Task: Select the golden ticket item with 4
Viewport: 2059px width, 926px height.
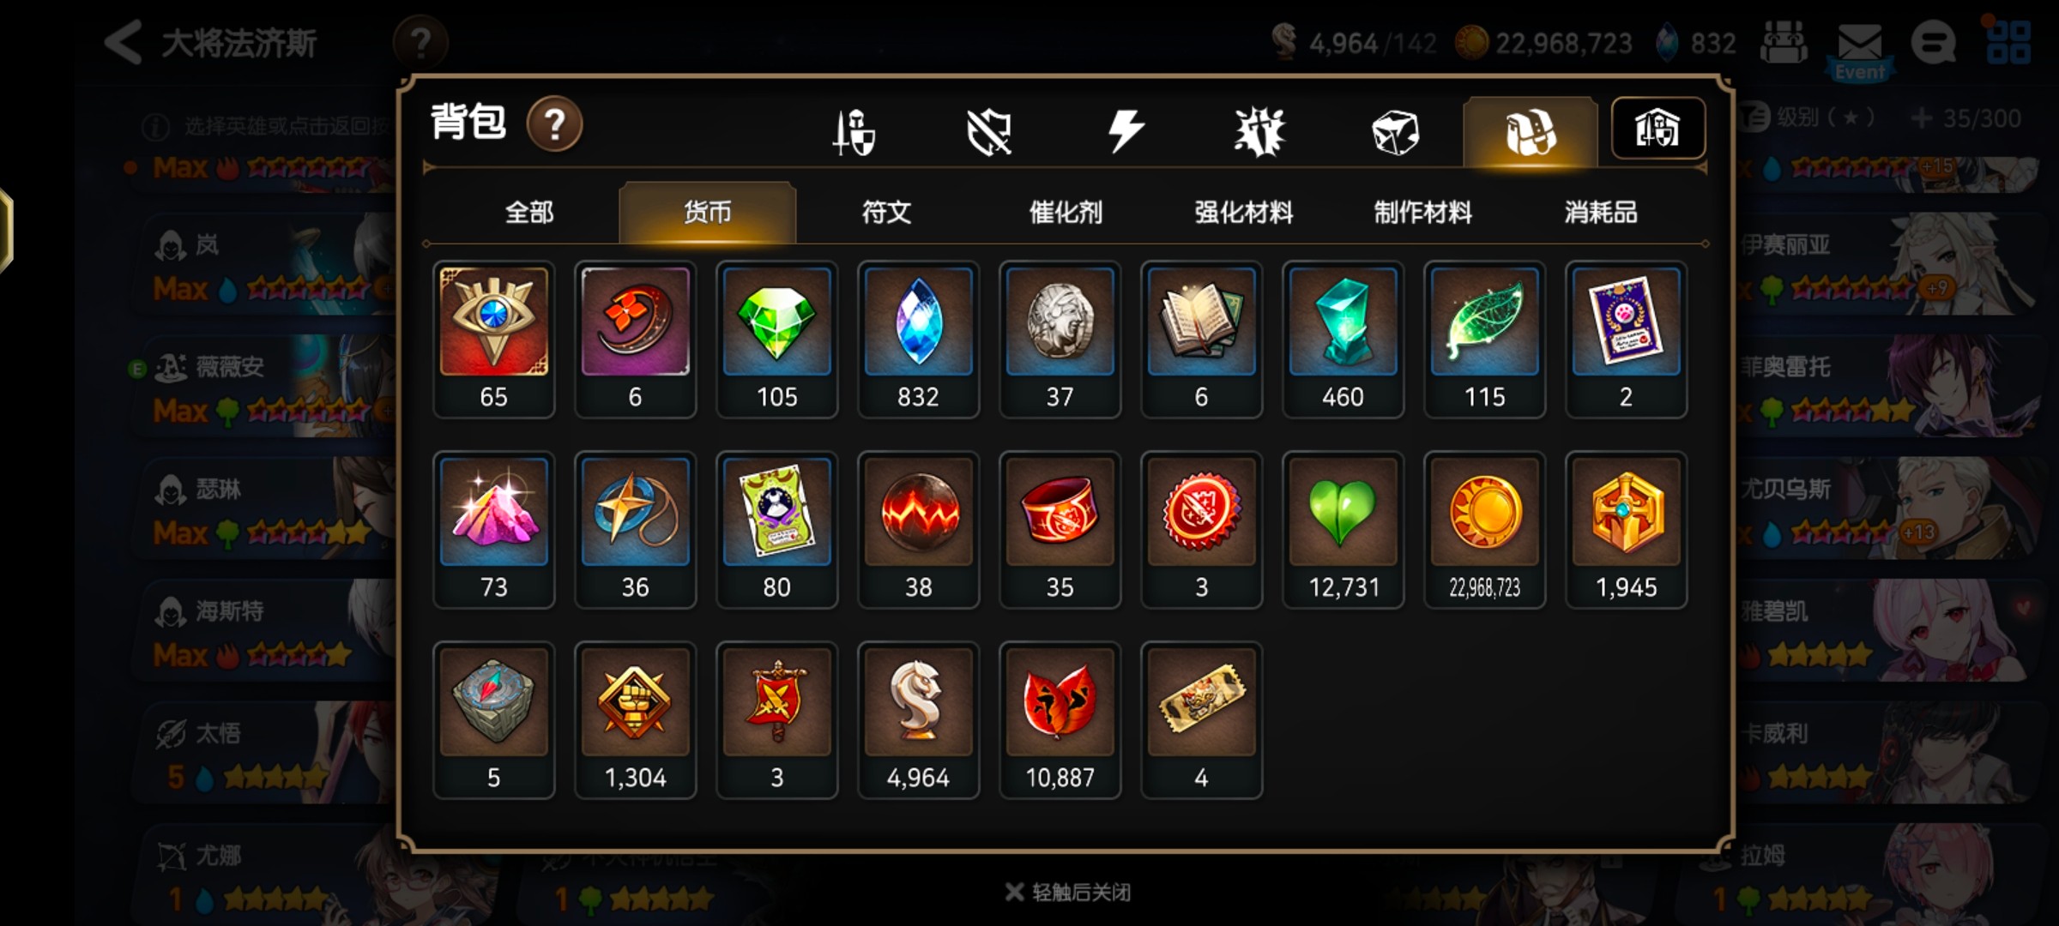Action: tap(1201, 720)
